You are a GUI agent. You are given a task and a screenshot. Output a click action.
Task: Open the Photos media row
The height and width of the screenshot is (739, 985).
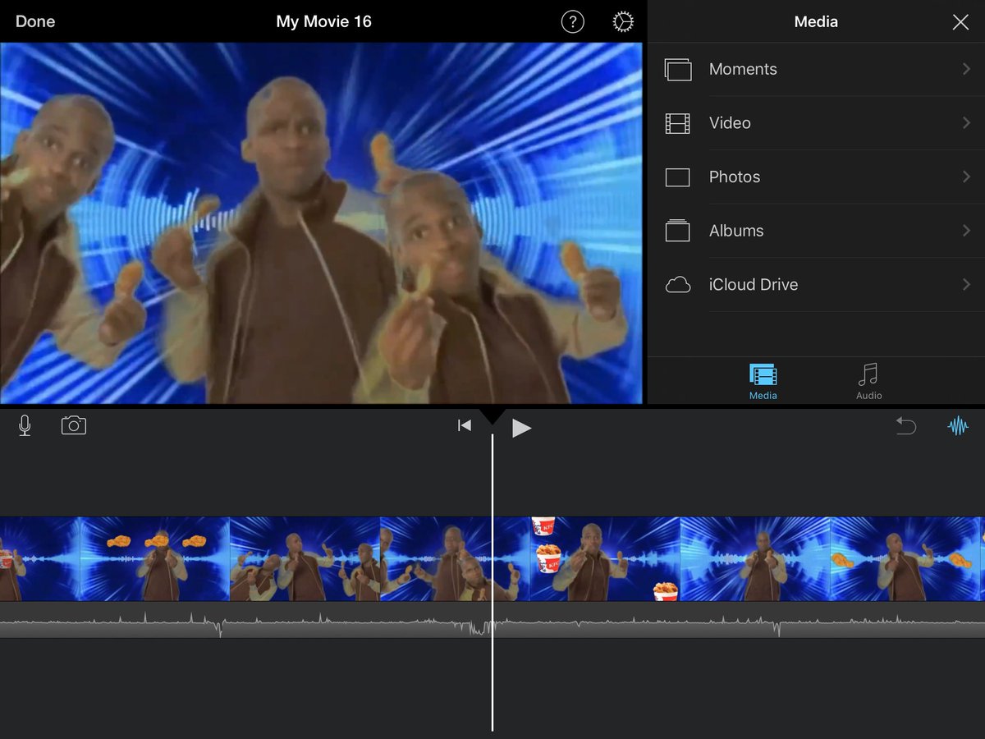pyautogui.click(x=817, y=177)
